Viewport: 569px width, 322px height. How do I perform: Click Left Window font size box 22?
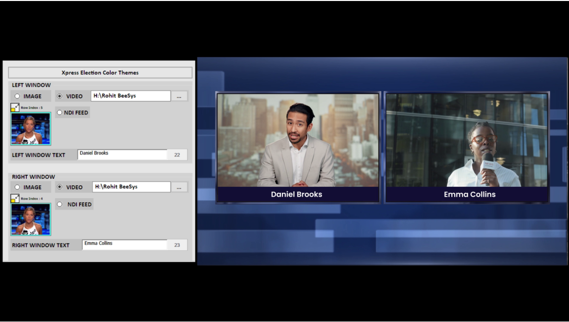tap(177, 155)
